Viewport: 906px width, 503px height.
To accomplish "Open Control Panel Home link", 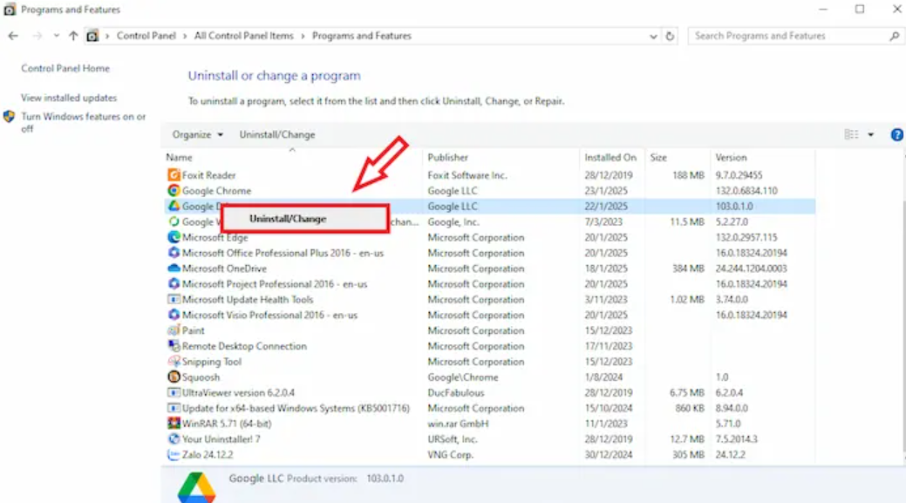I will (65, 68).
